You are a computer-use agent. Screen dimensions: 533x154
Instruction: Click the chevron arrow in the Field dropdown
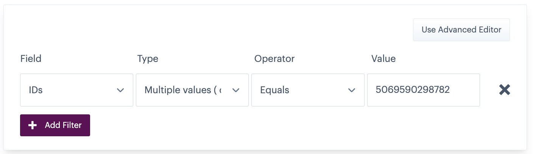(120, 90)
